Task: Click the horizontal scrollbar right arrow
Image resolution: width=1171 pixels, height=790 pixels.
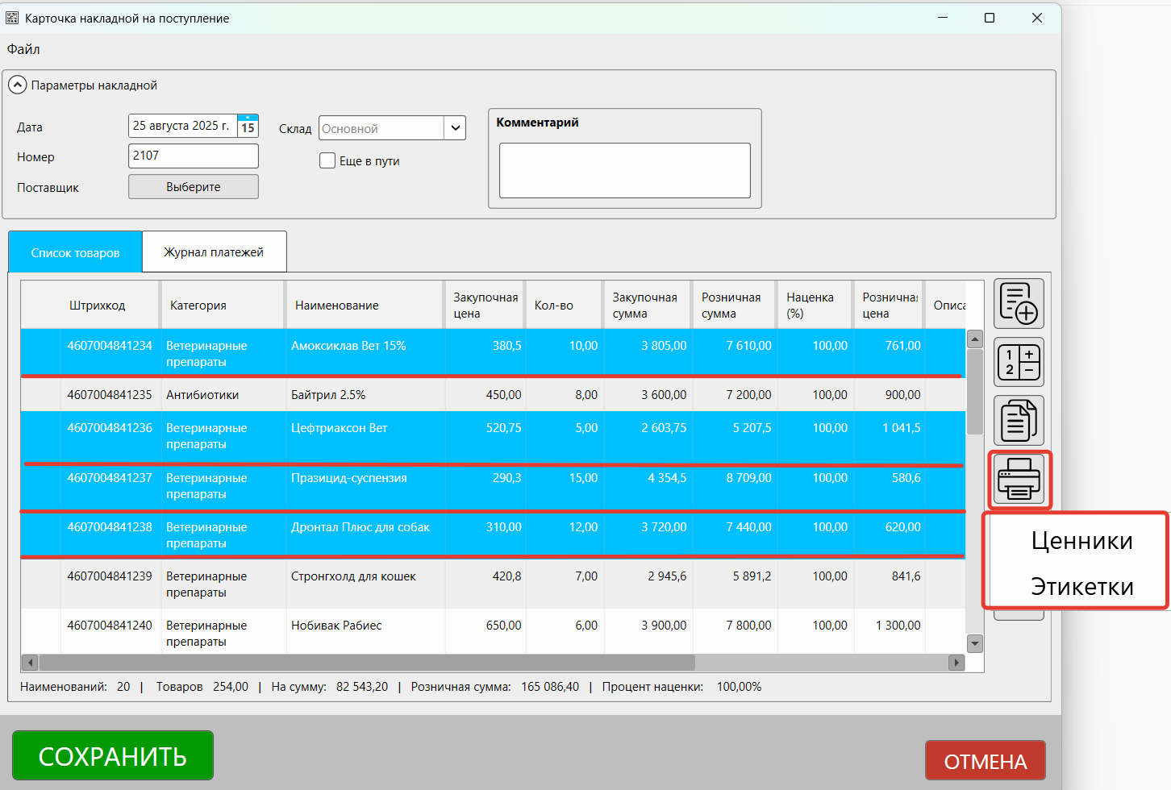Action: [956, 663]
